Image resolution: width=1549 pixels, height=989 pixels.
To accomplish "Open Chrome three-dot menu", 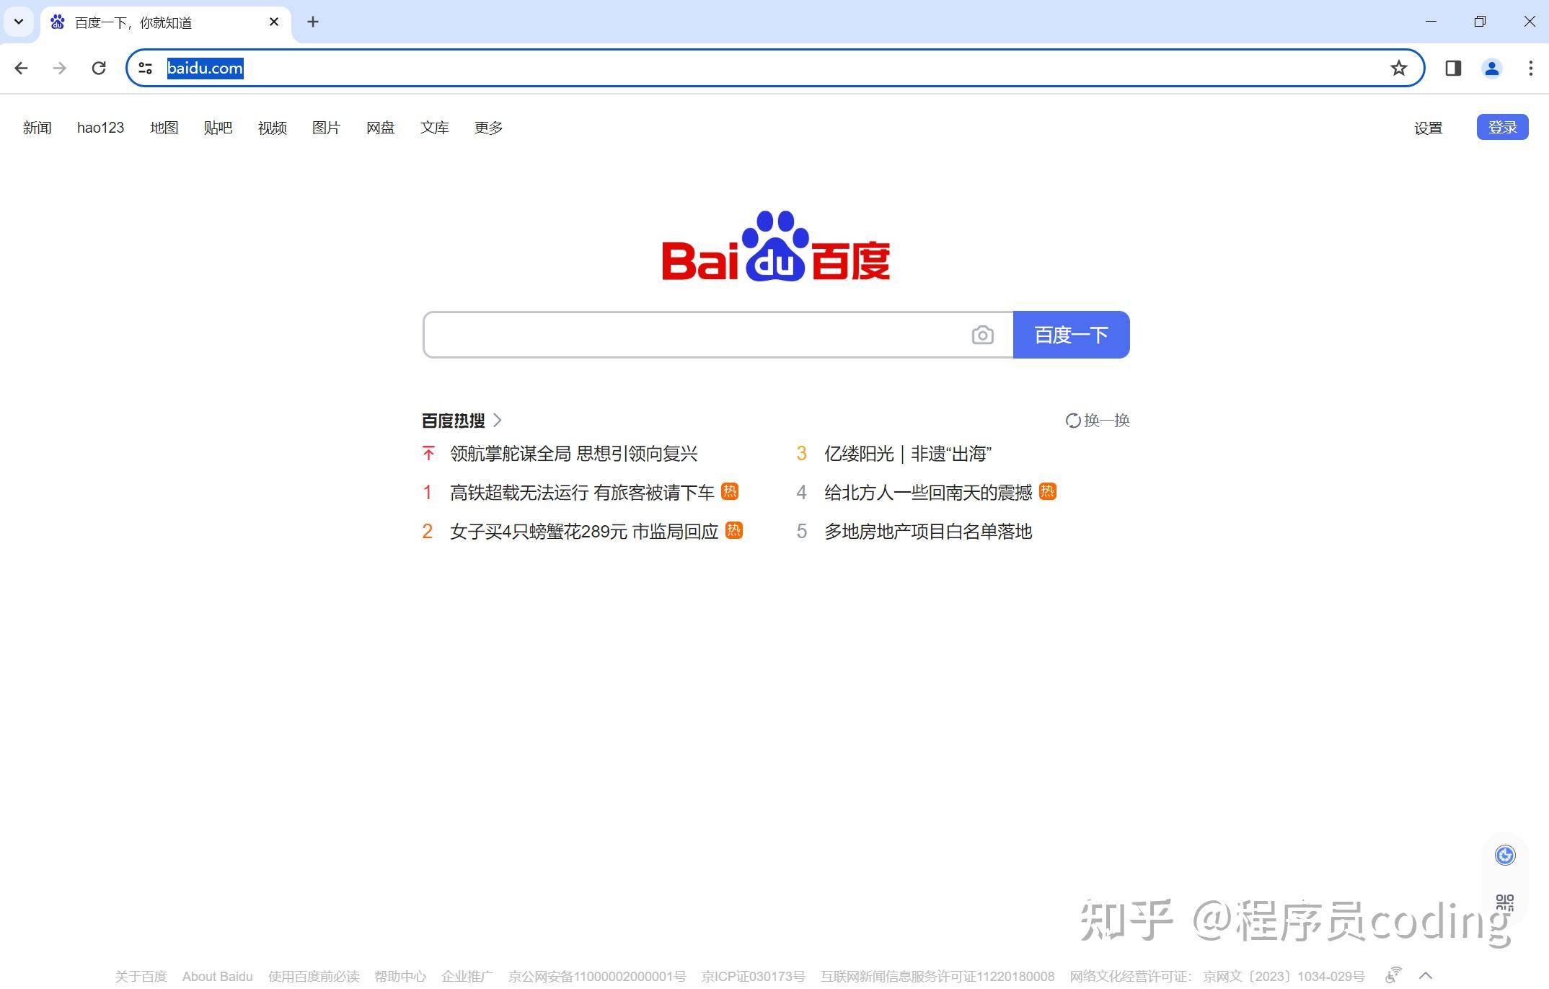I will 1530,68.
